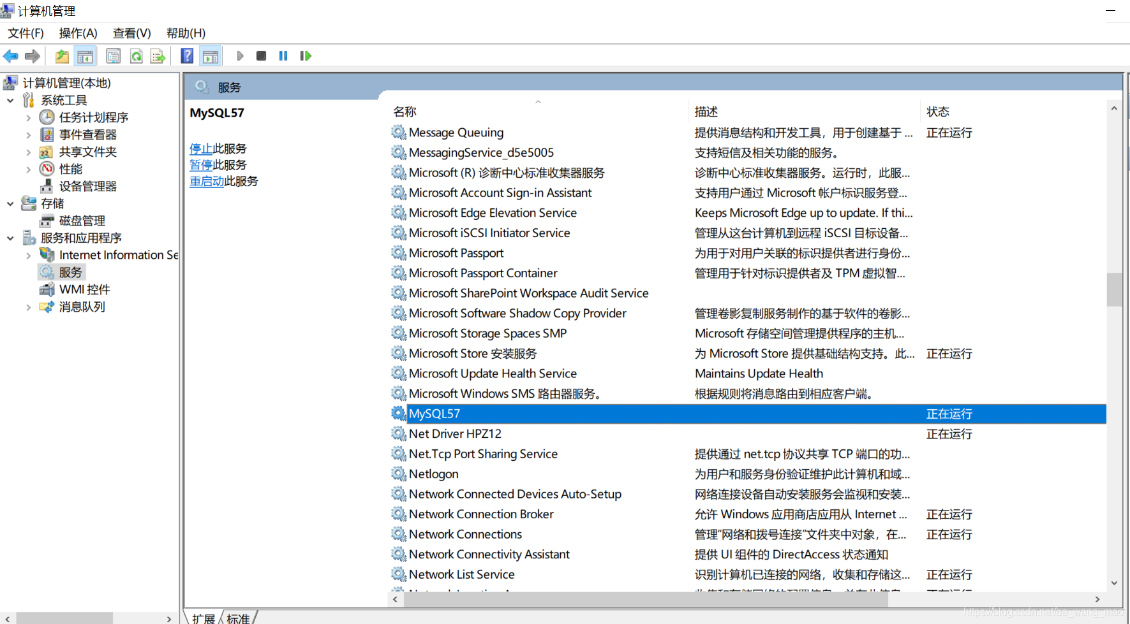The height and width of the screenshot is (624, 1130).
Task: Expand the 共享文件夹 node
Action: [28, 152]
